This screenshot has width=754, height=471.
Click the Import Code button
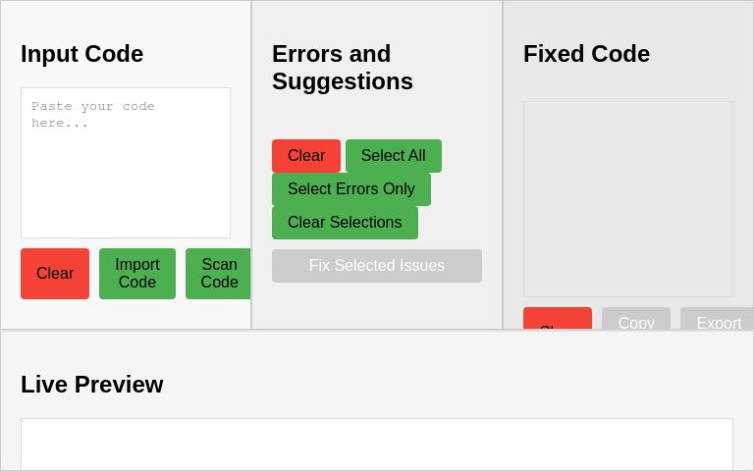(137, 274)
